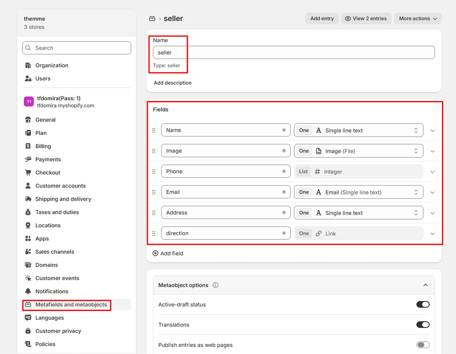
Task: Click the General store icon
Action: click(28, 120)
